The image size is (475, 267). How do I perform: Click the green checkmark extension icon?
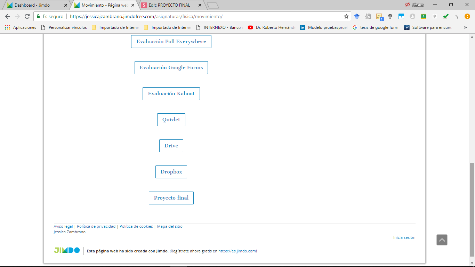pyautogui.click(x=446, y=16)
